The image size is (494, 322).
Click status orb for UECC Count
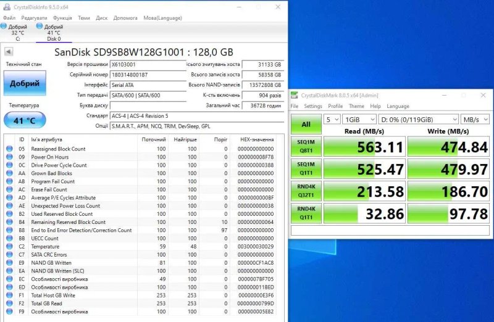pyautogui.click(x=9, y=238)
